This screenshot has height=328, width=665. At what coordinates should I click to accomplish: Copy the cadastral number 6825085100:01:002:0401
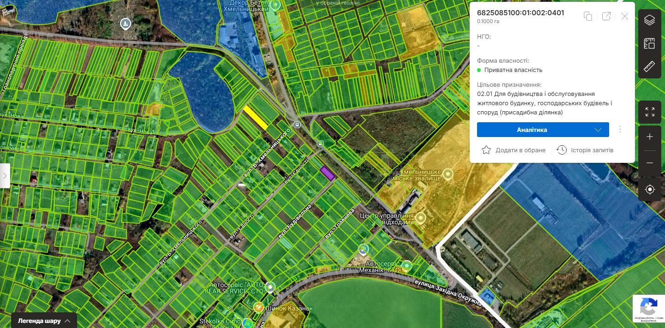[x=588, y=16]
